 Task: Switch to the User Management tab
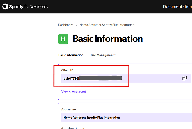tap(102, 55)
